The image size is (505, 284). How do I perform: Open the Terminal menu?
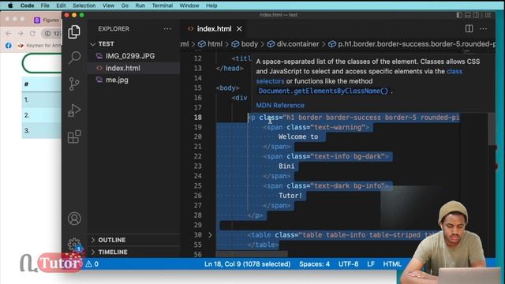click(x=163, y=6)
